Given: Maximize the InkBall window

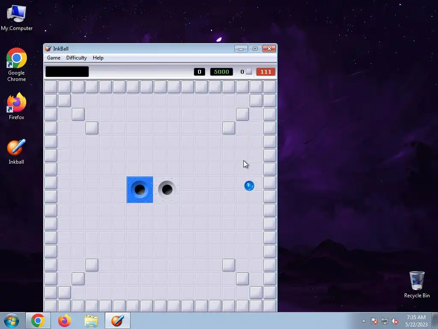Looking at the screenshot, I should 255,49.
